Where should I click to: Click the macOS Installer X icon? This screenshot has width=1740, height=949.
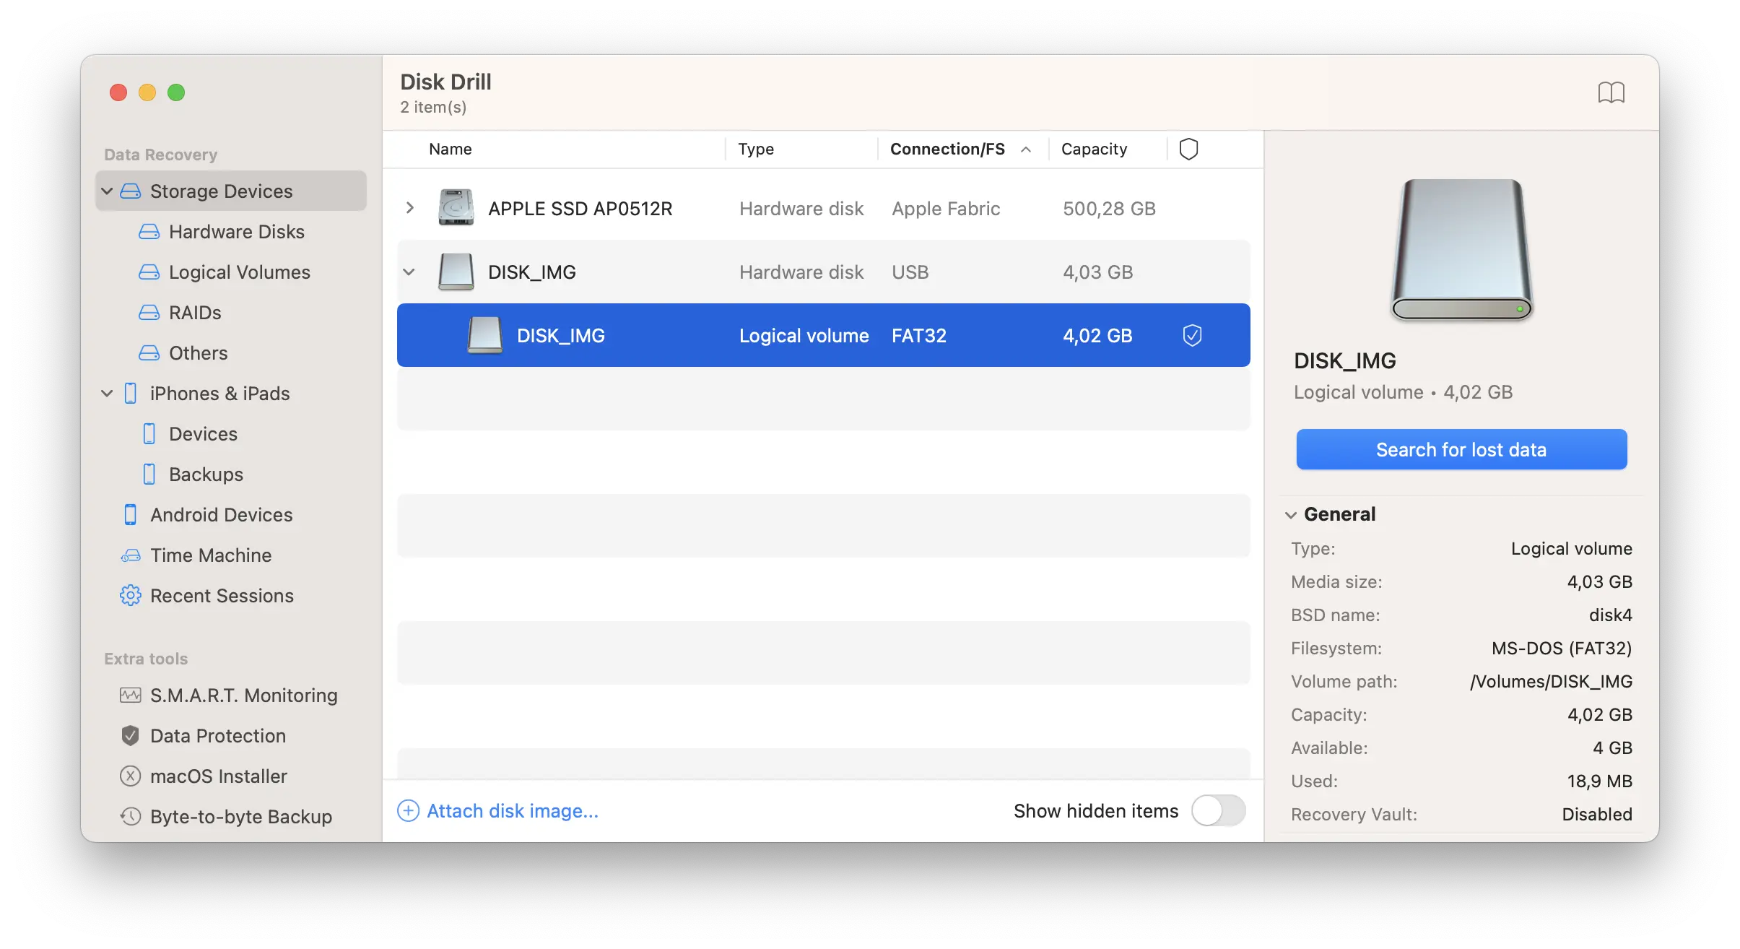pyautogui.click(x=130, y=776)
